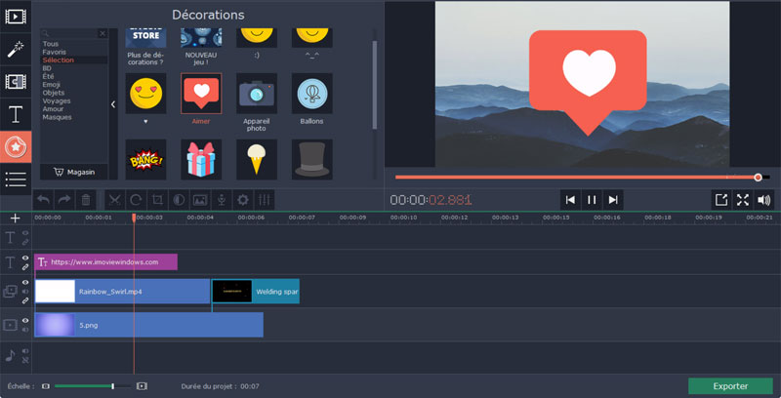Click in the decorations search field
The image size is (781, 398).
click(68, 33)
